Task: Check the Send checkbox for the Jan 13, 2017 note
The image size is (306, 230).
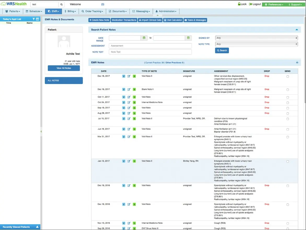Action: click(288, 161)
